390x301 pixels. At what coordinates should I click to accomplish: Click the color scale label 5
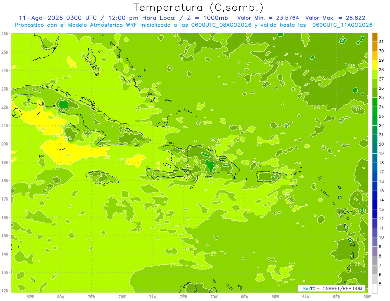tap(380, 284)
